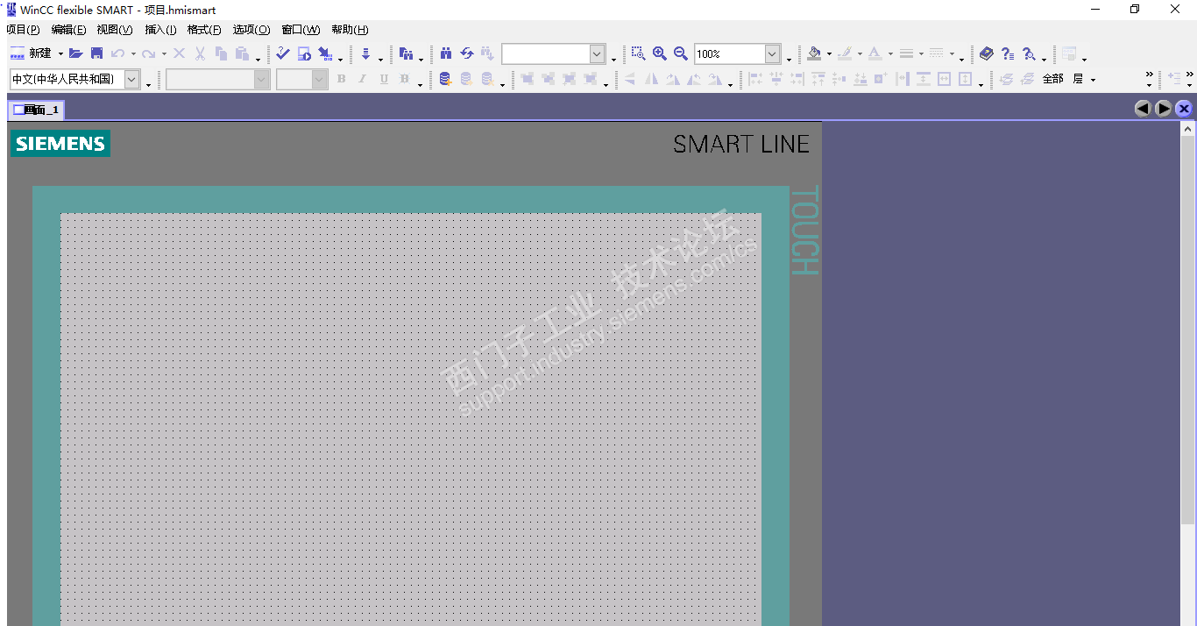Open the fill color dropdown arrow

pyautogui.click(x=829, y=54)
